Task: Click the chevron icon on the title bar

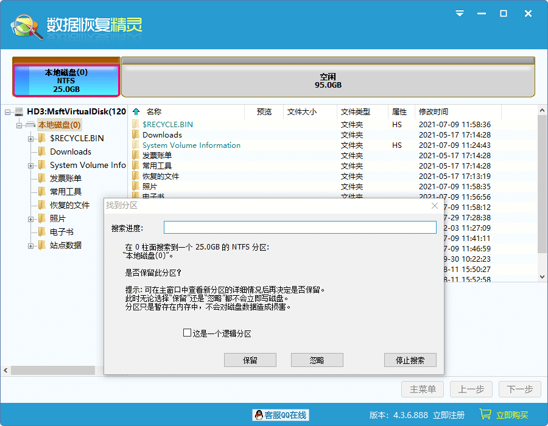Action: [x=458, y=13]
